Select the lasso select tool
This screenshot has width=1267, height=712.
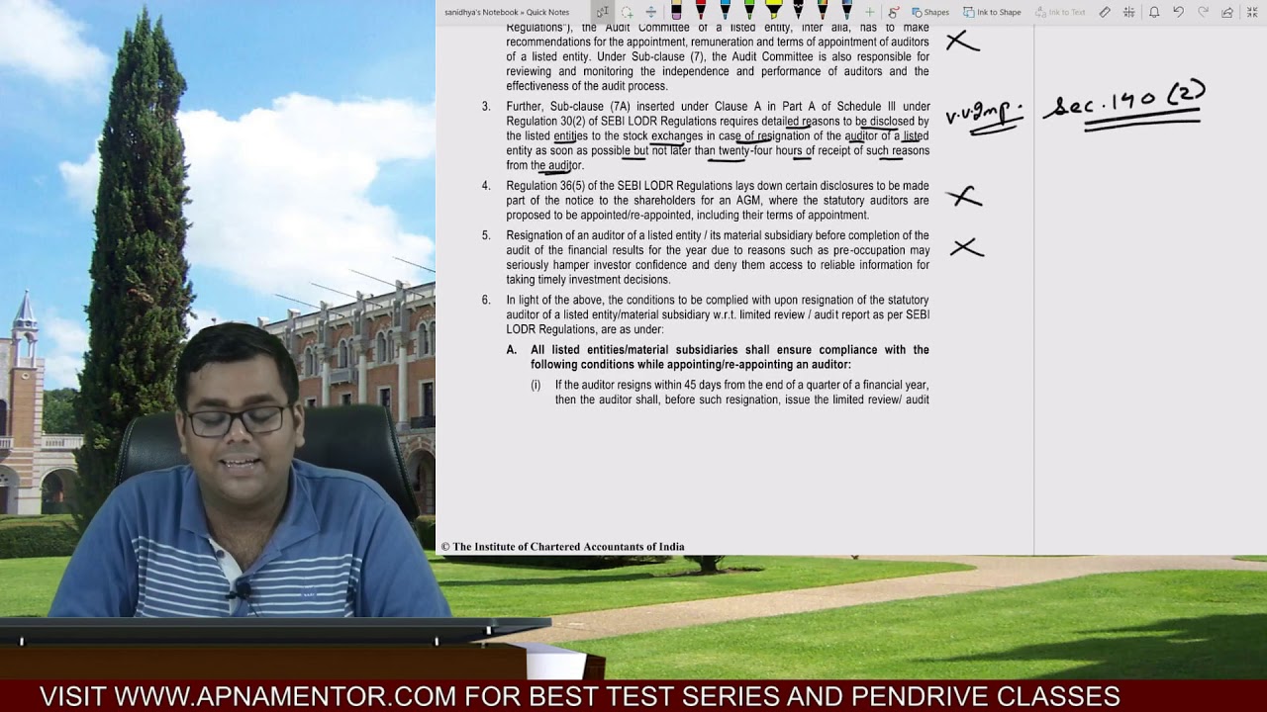click(627, 12)
